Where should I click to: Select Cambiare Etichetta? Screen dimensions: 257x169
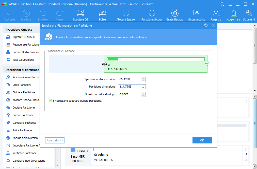21,123
